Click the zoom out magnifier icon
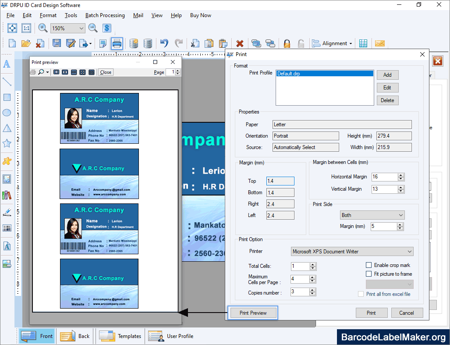The width and height of the screenshot is (450, 345). (93, 28)
